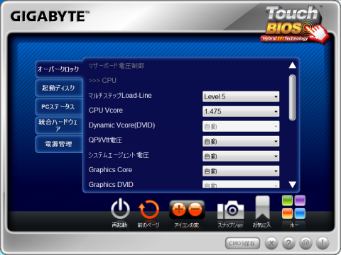This screenshot has width=341, height=255.
Task: Take a snapshot with the camera icon
Action: pyautogui.click(x=231, y=210)
